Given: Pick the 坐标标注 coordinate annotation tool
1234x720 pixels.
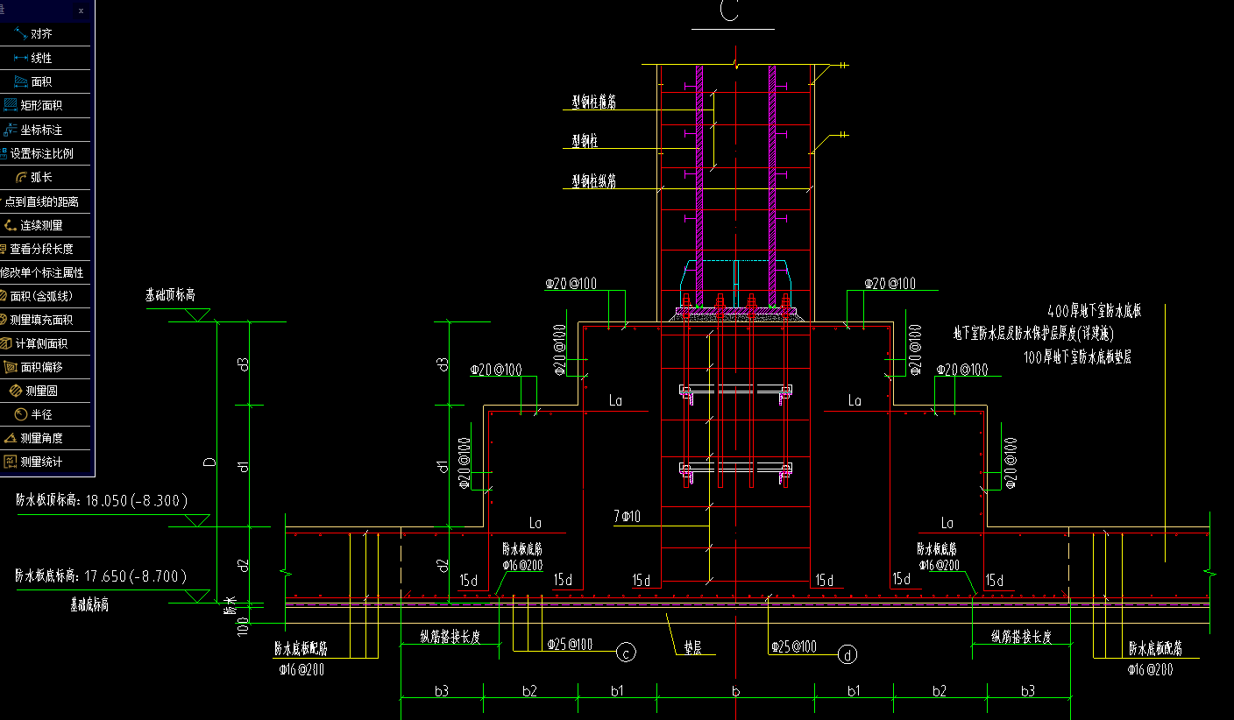Looking at the screenshot, I should coord(41,130).
